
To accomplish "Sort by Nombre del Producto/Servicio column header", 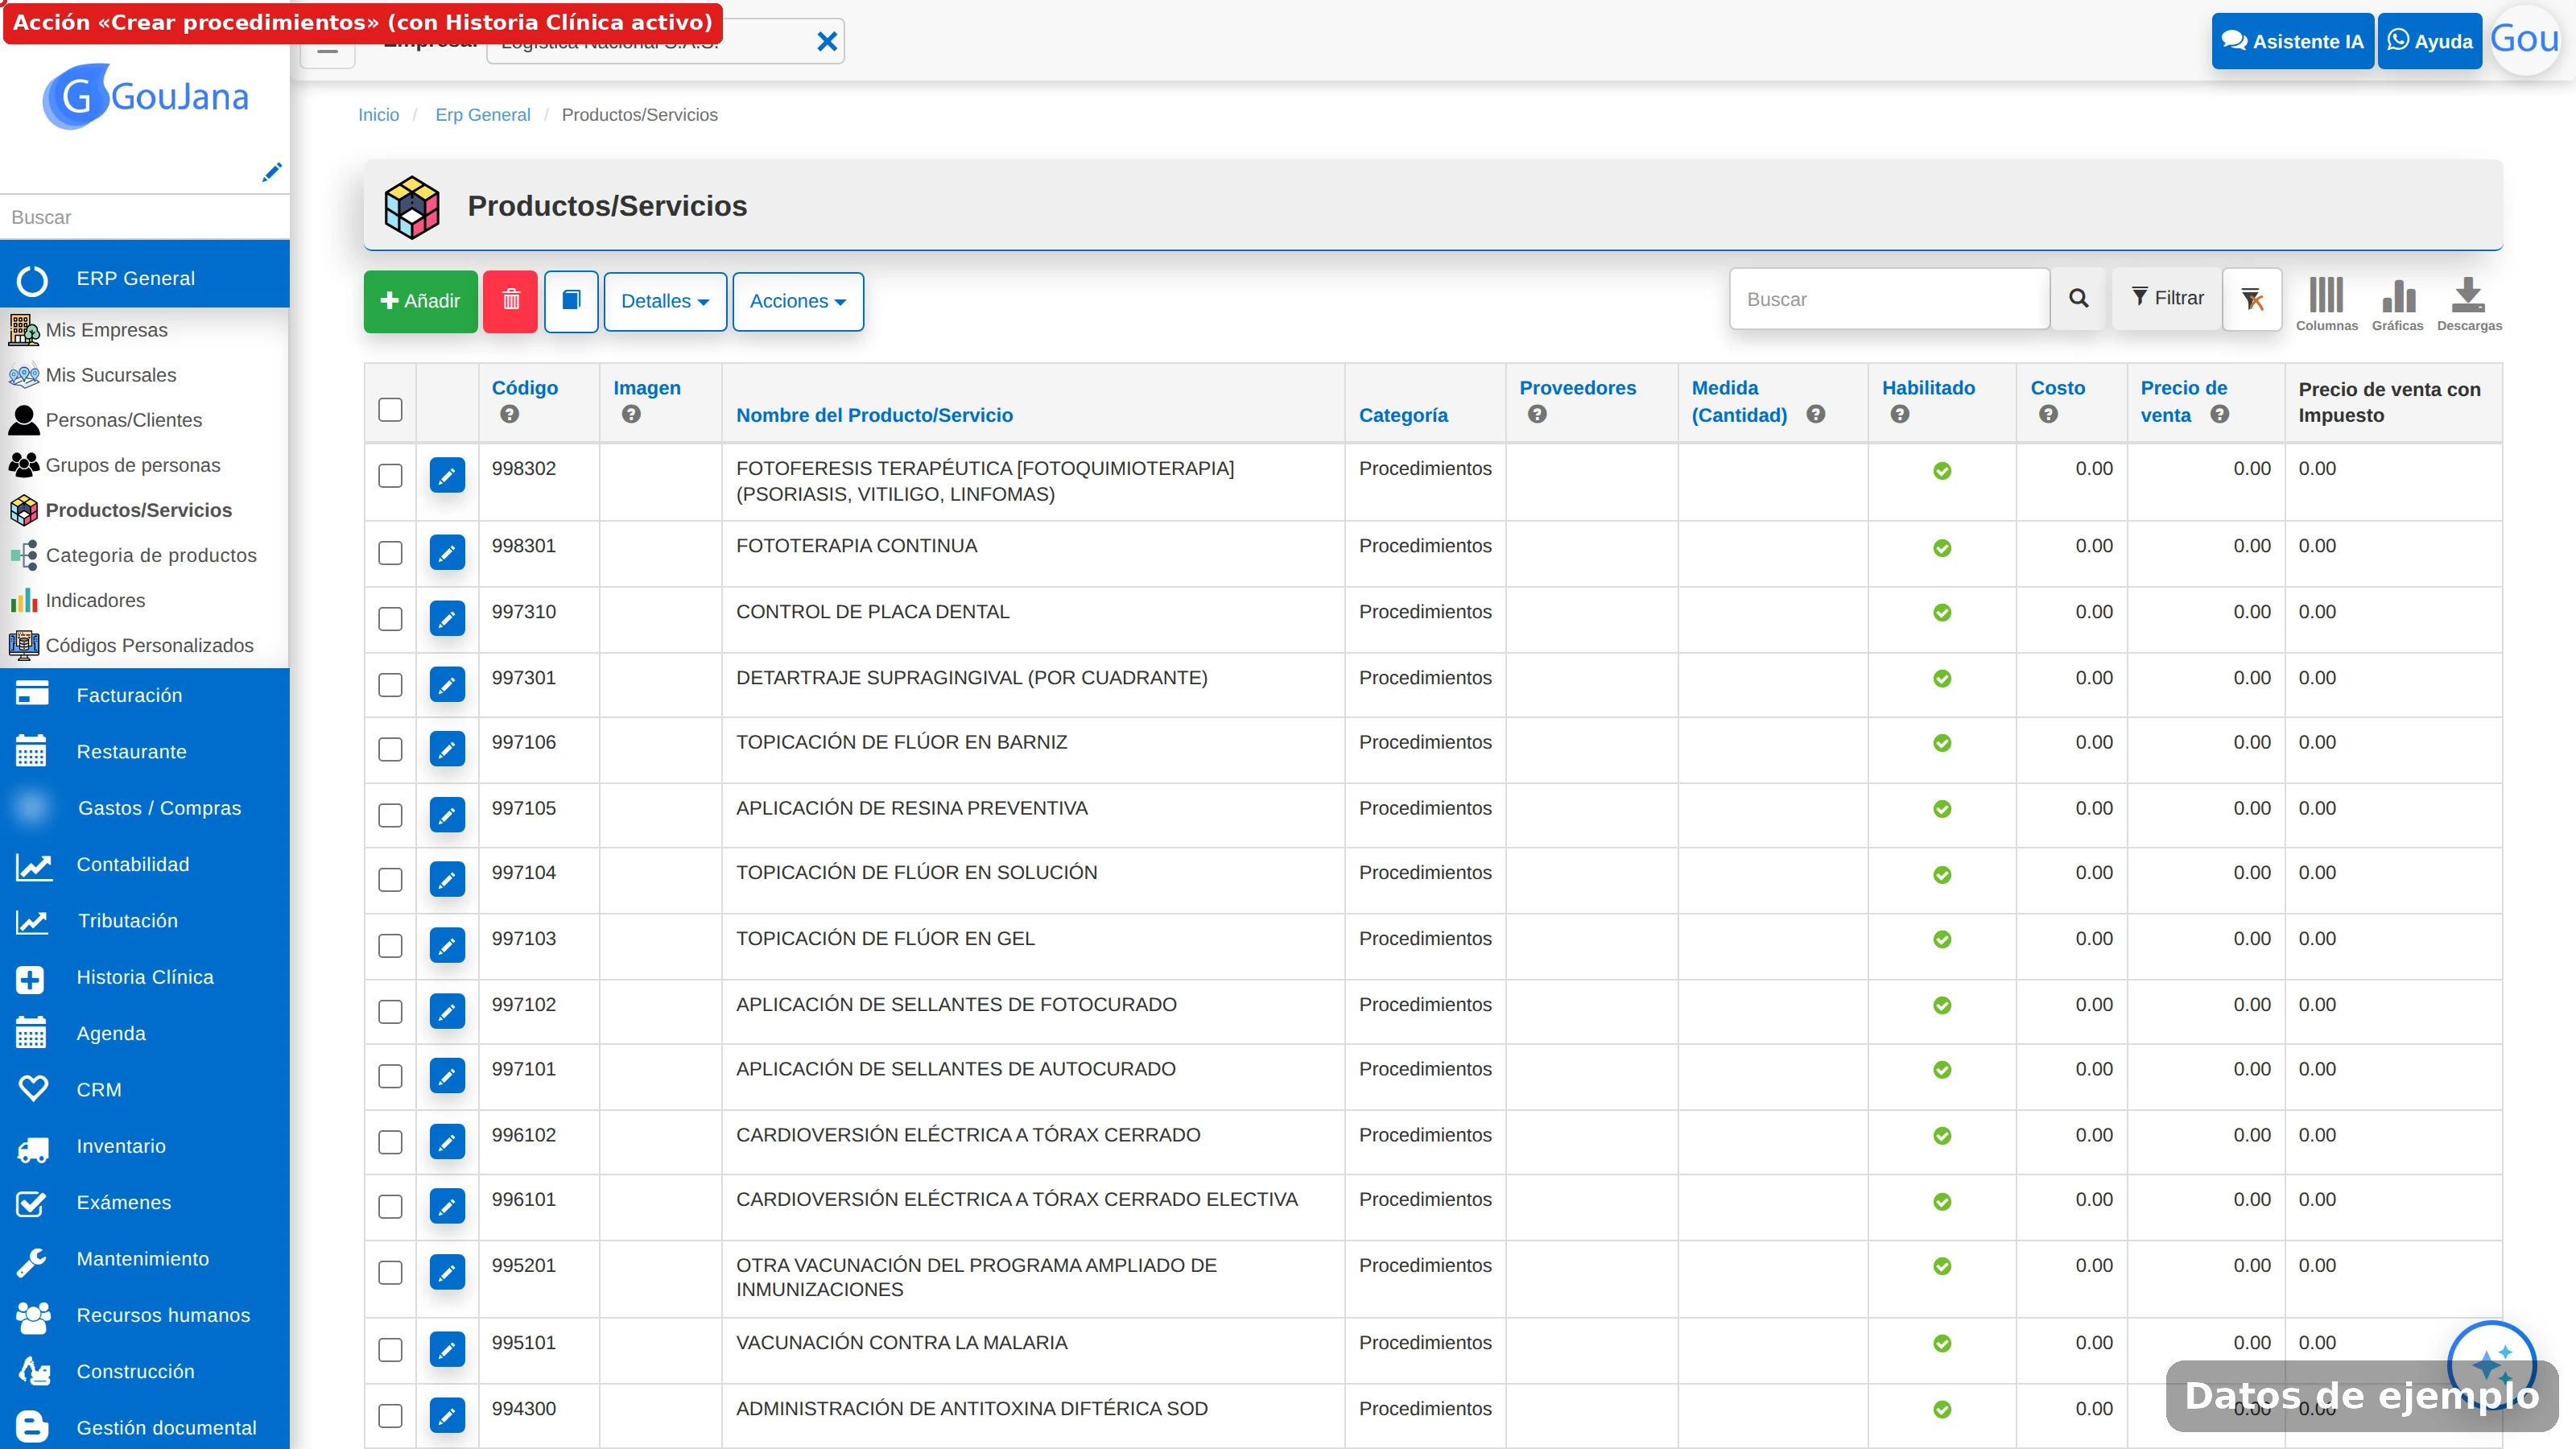I will [x=874, y=415].
